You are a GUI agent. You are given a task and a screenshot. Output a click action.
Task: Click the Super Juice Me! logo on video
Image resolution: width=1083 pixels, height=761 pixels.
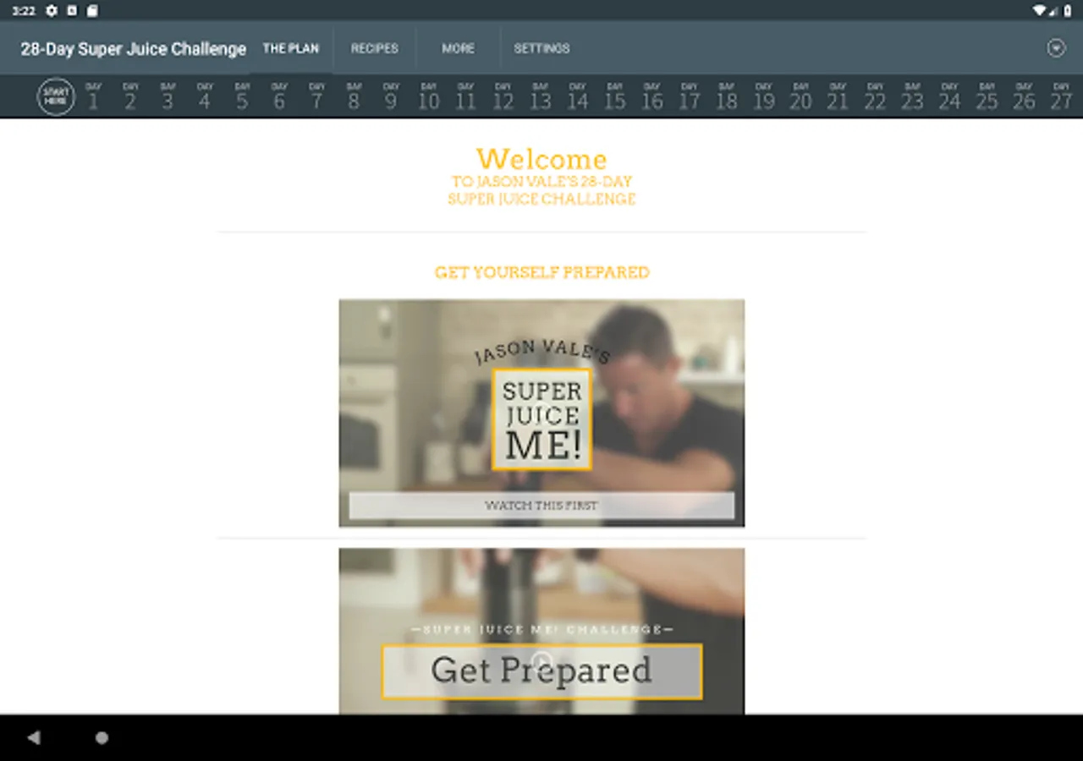pyautogui.click(x=541, y=419)
